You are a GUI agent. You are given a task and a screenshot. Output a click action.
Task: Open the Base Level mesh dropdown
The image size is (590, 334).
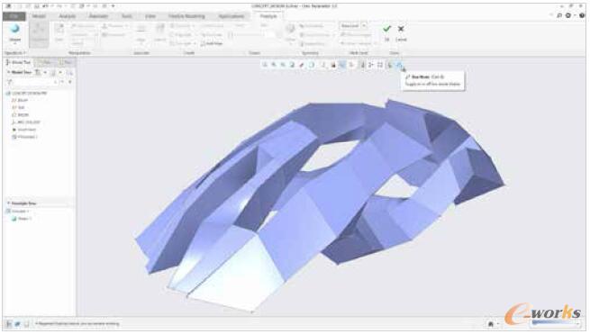[x=353, y=26]
